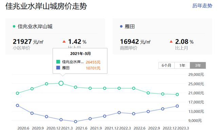Select the 3年 time range tab
Image resolution: width=224 pixels, height=134 pixels.
(198, 65)
